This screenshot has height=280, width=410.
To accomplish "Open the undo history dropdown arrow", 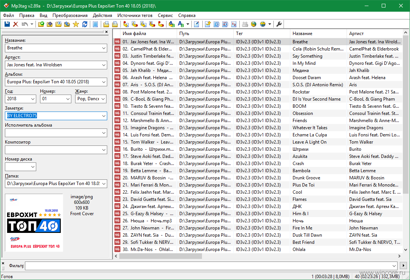I will coord(32,24).
